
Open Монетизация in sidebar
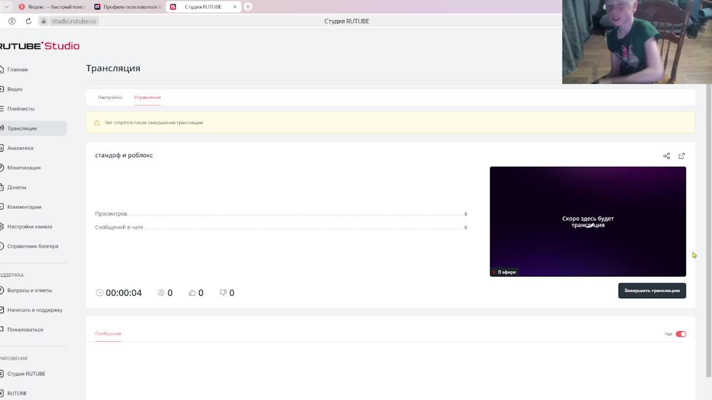(24, 167)
